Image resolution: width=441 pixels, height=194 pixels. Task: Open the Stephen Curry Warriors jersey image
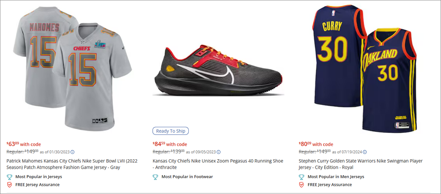[364, 68]
